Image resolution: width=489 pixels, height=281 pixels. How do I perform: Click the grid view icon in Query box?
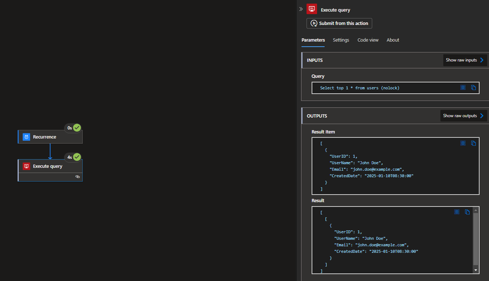tap(463, 88)
